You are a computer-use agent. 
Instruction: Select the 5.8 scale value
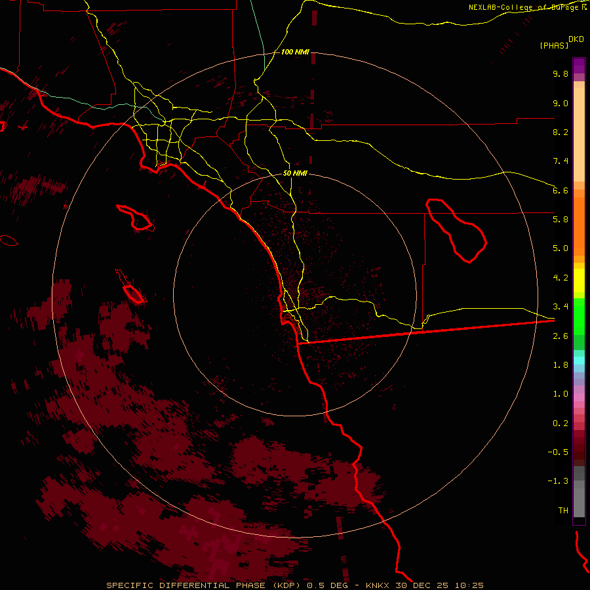coord(560,220)
